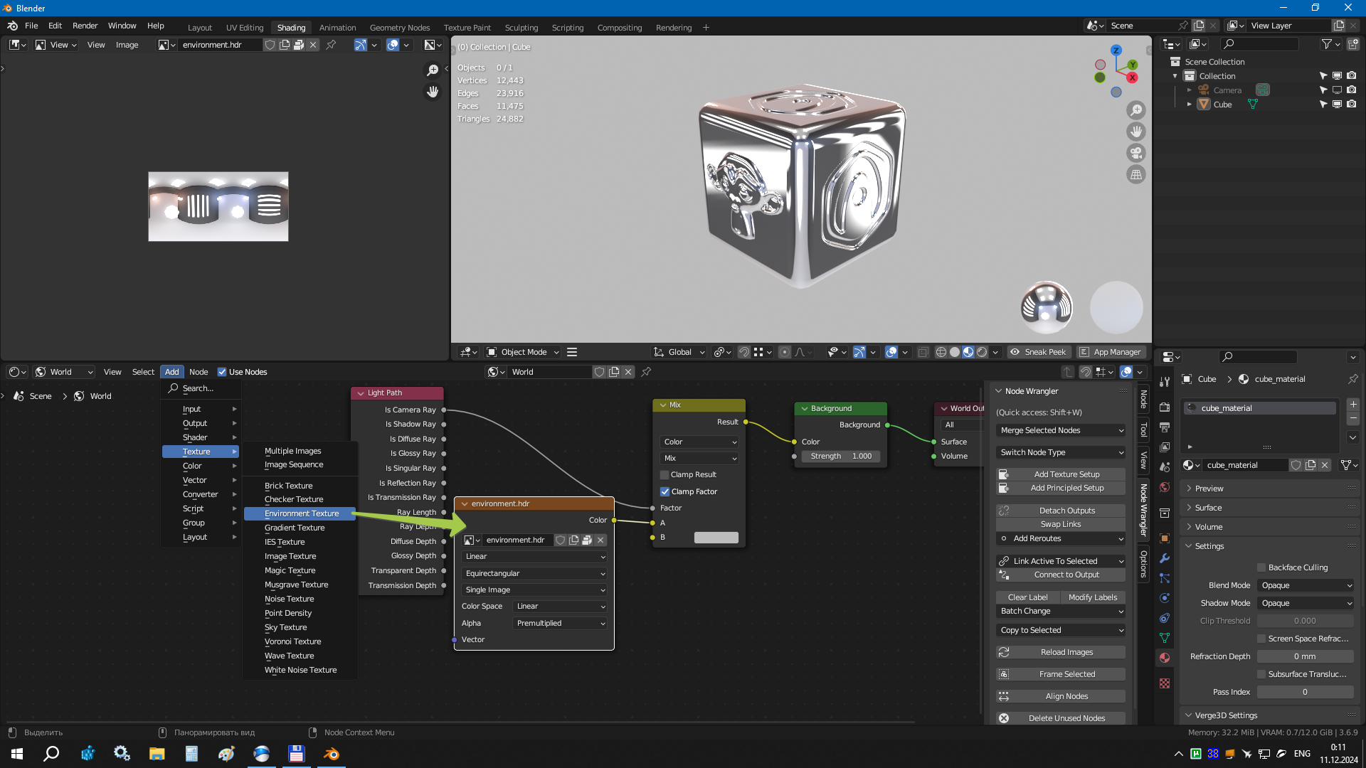Toggle Collection selectability arrow in outliner
Image resolution: width=1366 pixels, height=768 pixels.
pyautogui.click(x=1323, y=76)
